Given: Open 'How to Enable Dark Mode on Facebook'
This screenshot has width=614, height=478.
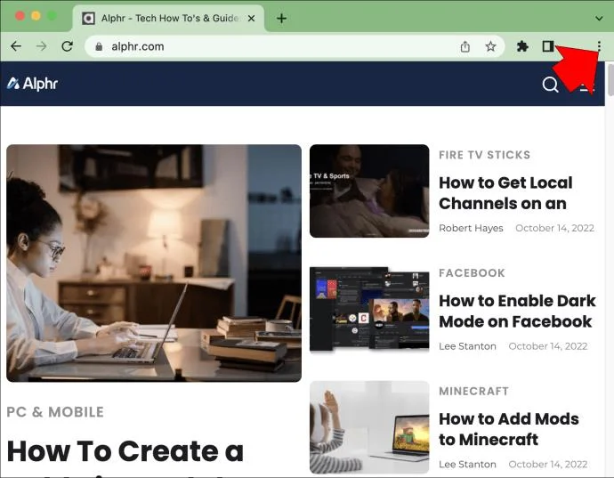Looking at the screenshot, I should (516, 311).
